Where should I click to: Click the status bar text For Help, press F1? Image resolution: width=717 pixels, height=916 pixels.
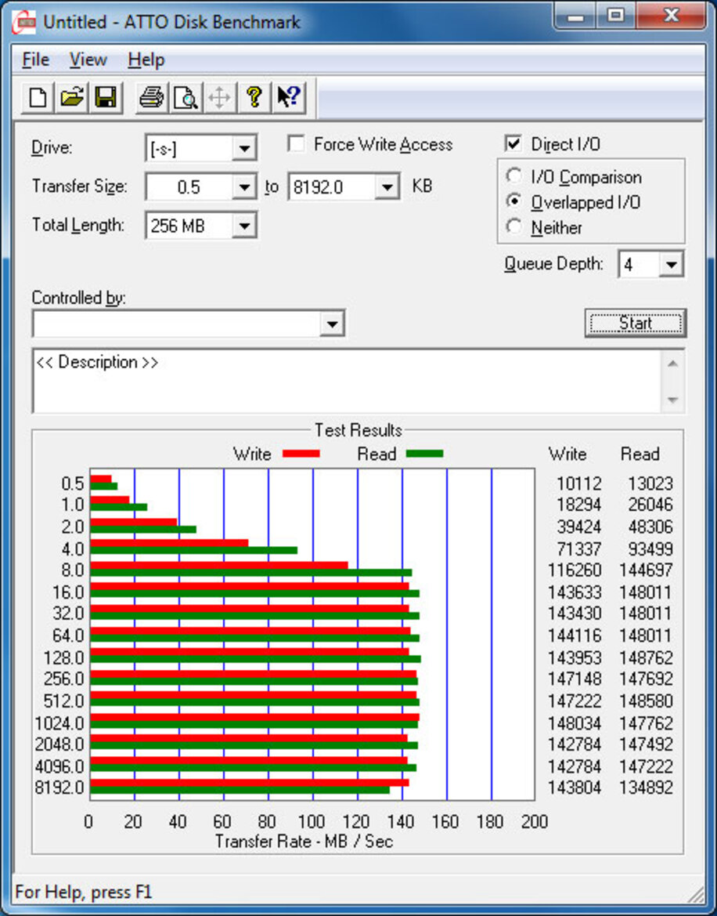(x=83, y=892)
